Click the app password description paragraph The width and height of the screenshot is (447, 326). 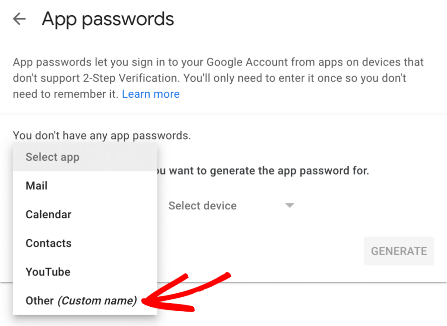pos(218,78)
